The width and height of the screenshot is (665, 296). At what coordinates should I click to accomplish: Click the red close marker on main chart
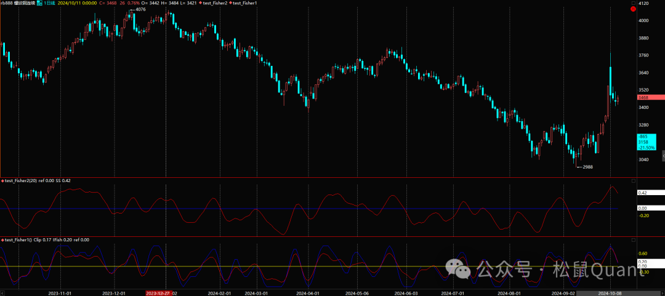pyautogui.click(x=633, y=9)
